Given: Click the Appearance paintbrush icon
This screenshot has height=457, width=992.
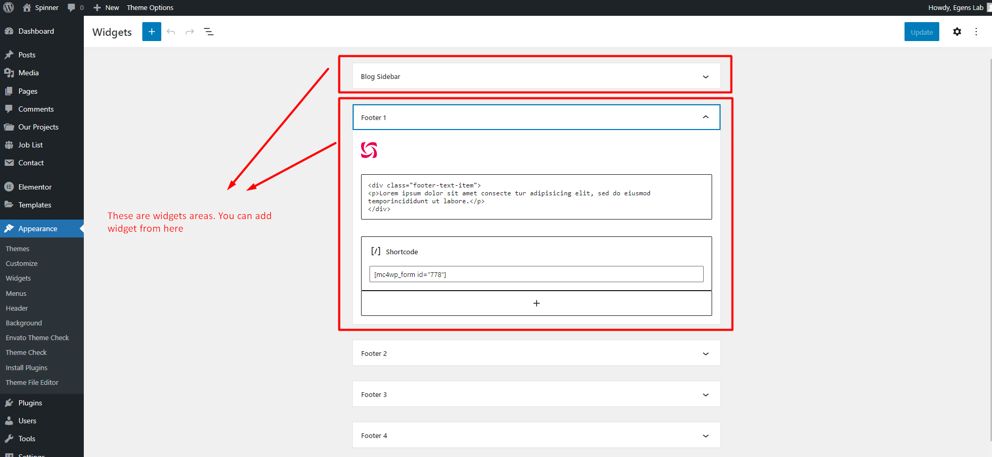Looking at the screenshot, I should pos(9,228).
